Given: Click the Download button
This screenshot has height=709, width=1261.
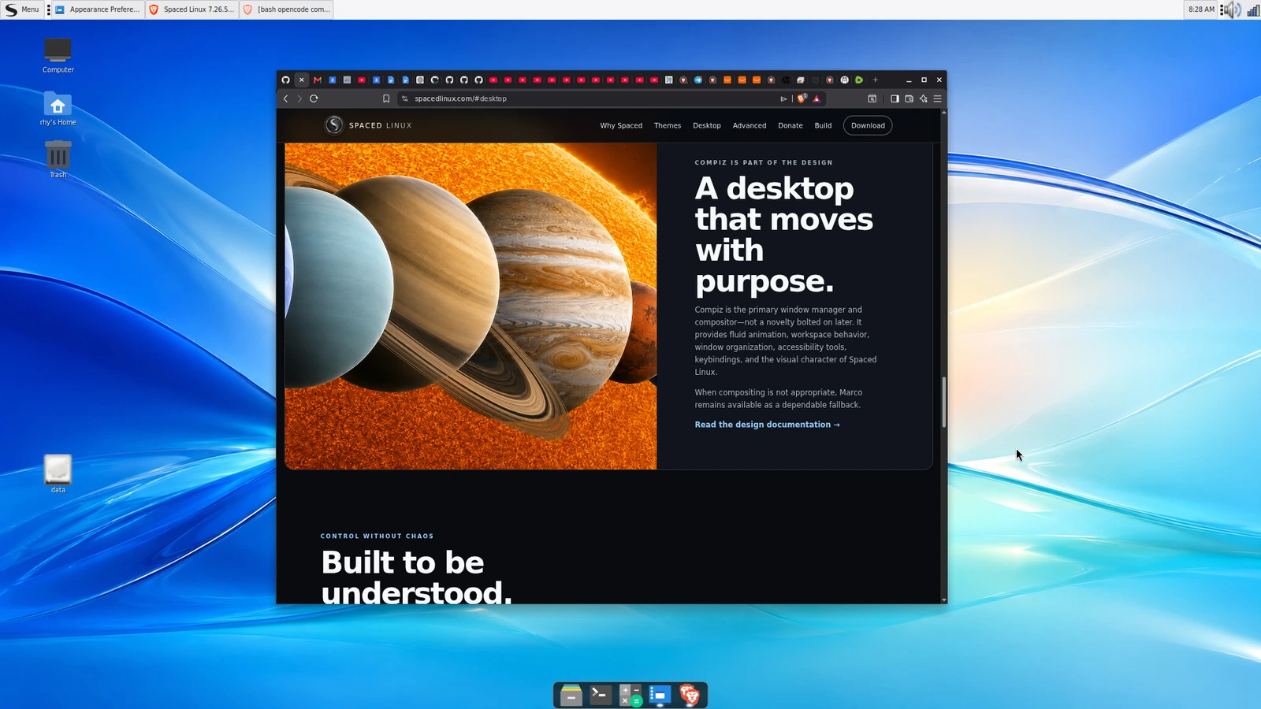Looking at the screenshot, I should click(x=868, y=125).
